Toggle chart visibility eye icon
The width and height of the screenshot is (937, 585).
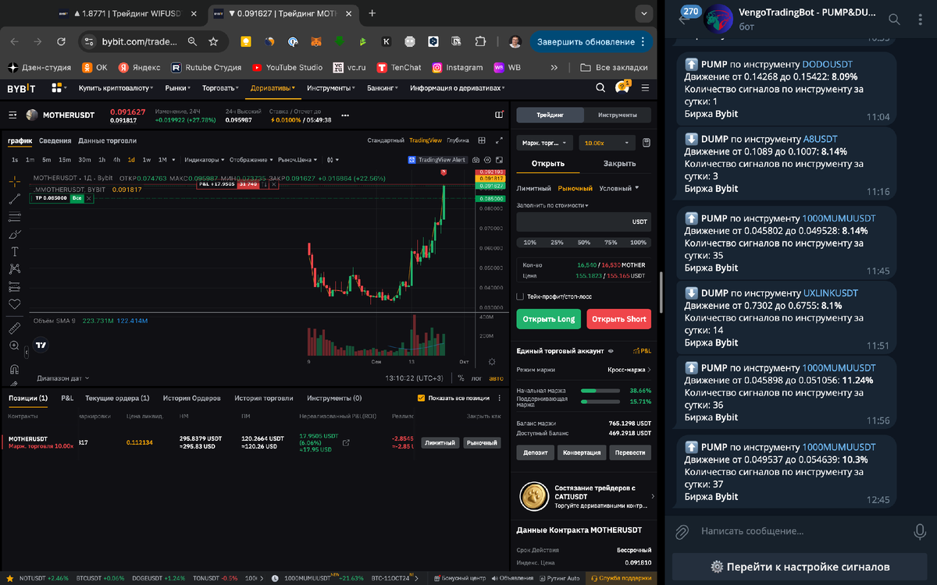pyautogui.click(x=488, y=160)
